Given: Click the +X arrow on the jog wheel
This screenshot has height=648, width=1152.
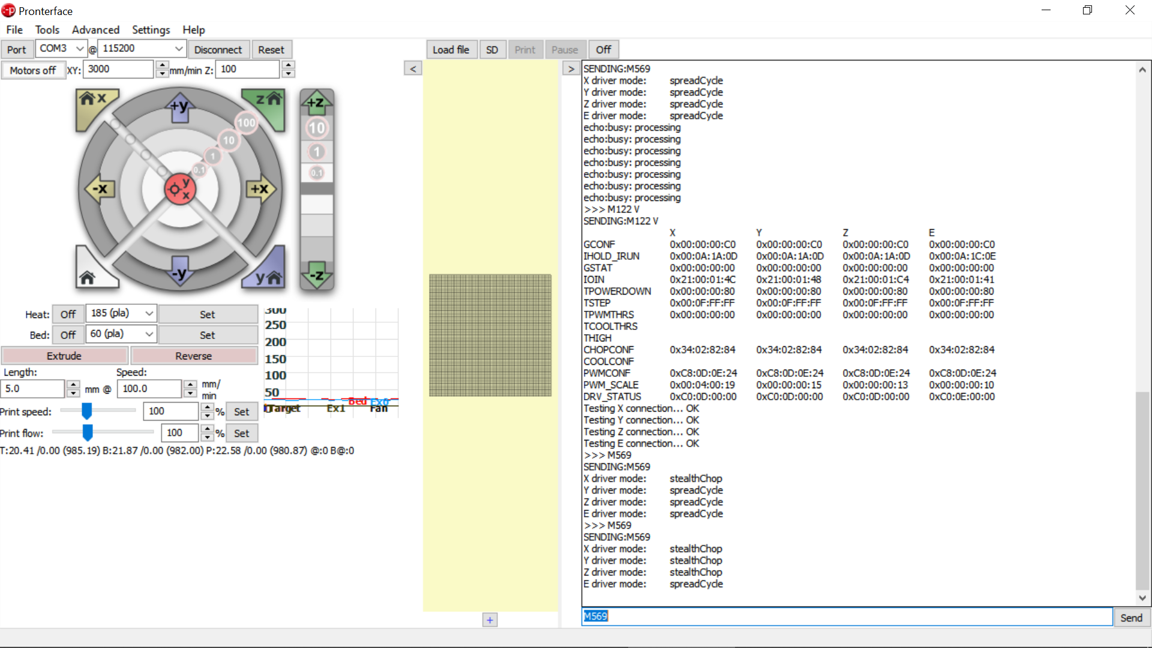Looking at the screenshot, I should click(260, 189).
